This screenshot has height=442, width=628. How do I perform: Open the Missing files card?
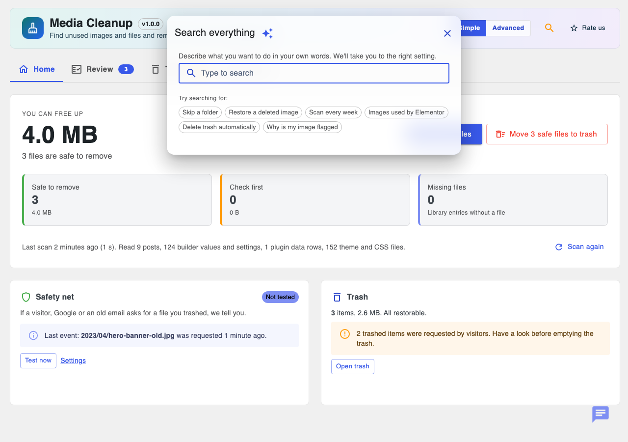(x=513, y=200)
